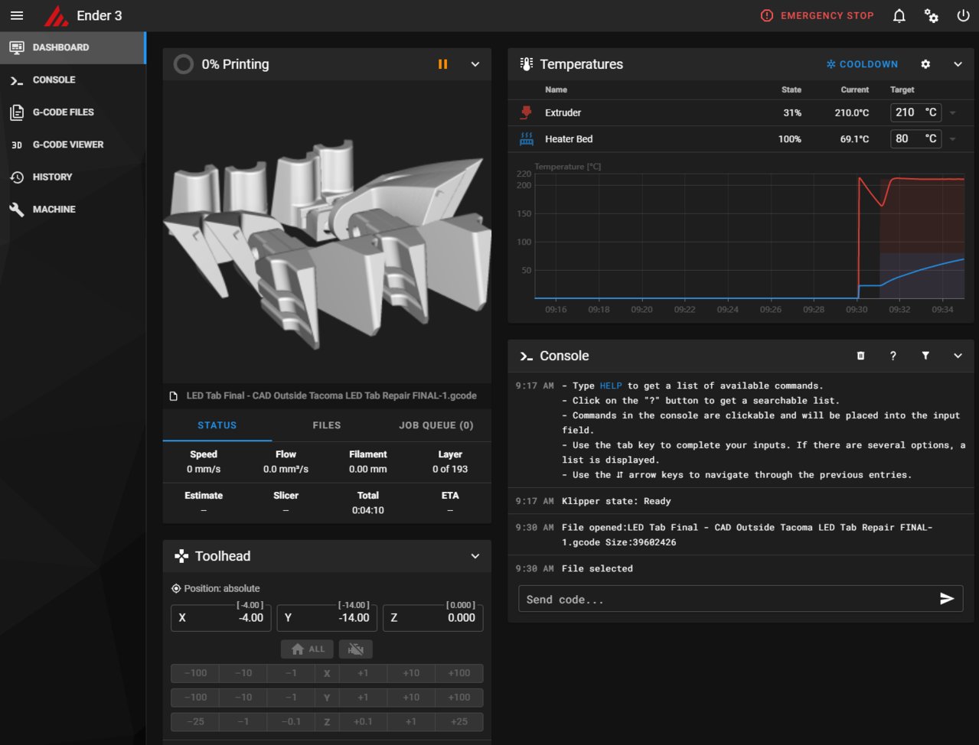
Task: Open interface settings gears icon
Action: pos(932,15)
